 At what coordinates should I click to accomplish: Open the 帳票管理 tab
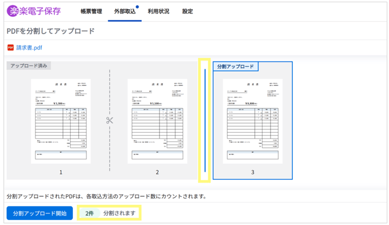pyautogui.click(x=91, y=11)
